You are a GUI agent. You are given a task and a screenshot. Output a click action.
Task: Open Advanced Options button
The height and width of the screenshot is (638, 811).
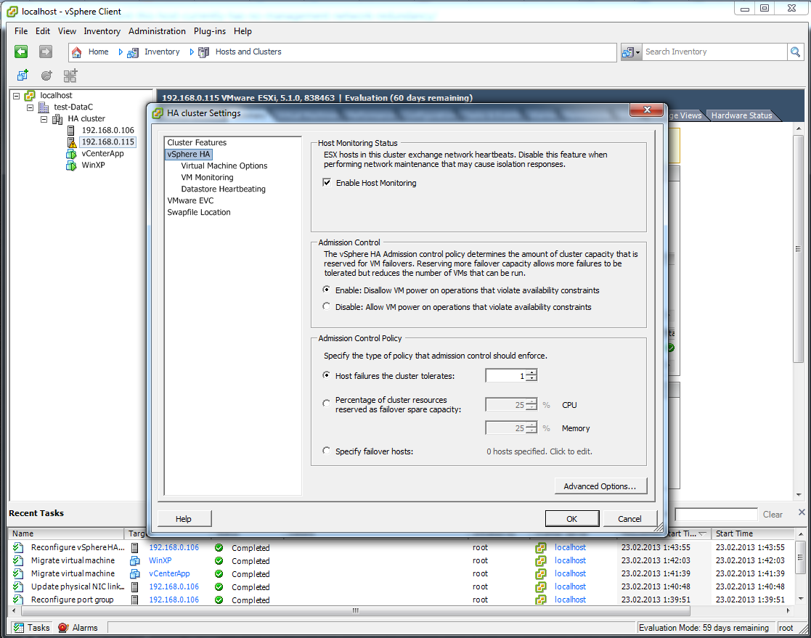pos(600,486)
